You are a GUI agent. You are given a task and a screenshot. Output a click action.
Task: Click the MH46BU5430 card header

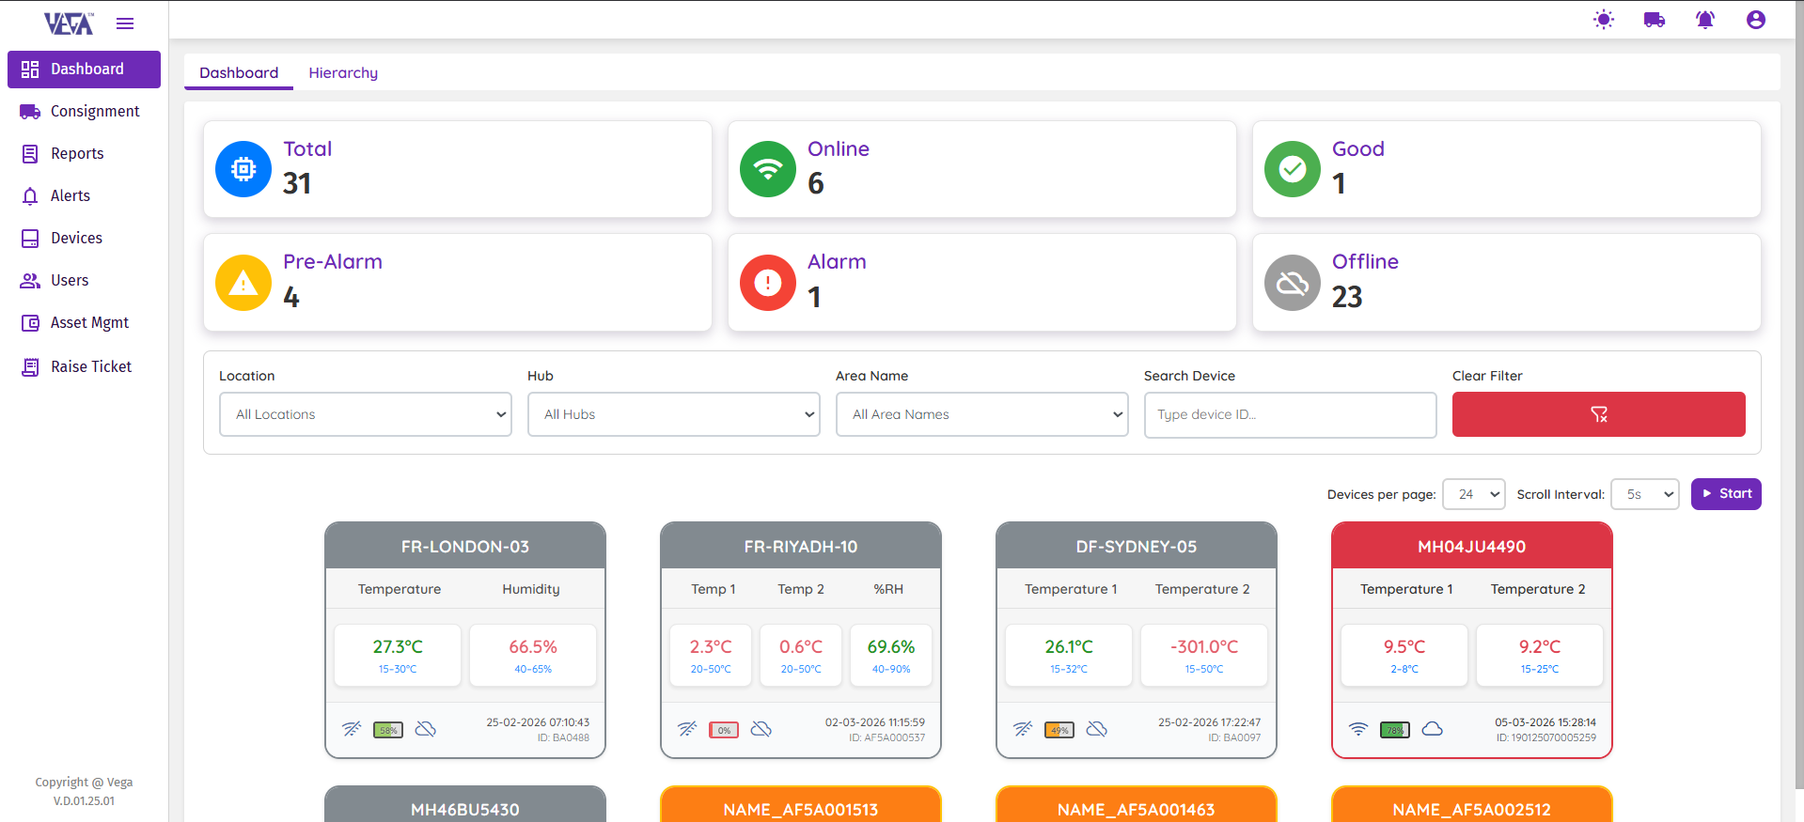[465, 805]
